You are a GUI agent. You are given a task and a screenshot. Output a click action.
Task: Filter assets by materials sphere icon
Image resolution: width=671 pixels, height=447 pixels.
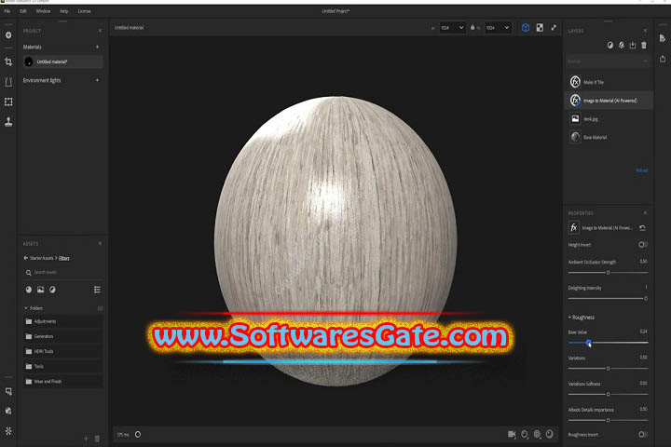click(29, 290)
